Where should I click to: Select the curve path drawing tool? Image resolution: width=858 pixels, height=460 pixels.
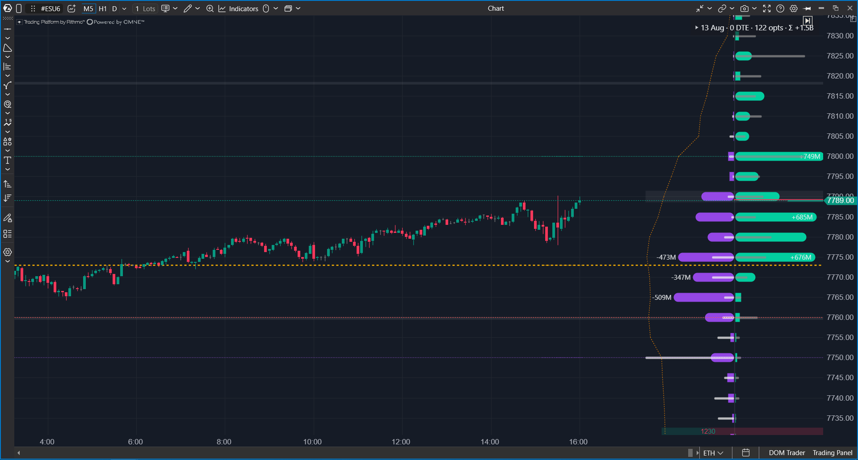tap(8, 85)
